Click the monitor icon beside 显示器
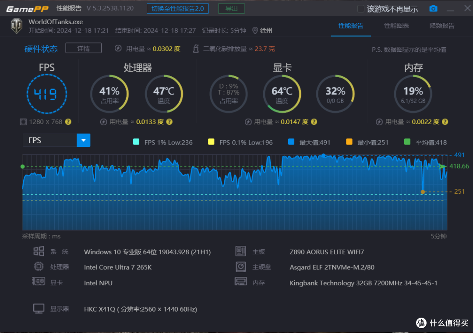The image size is (473, 333). (x=39, y=308)
